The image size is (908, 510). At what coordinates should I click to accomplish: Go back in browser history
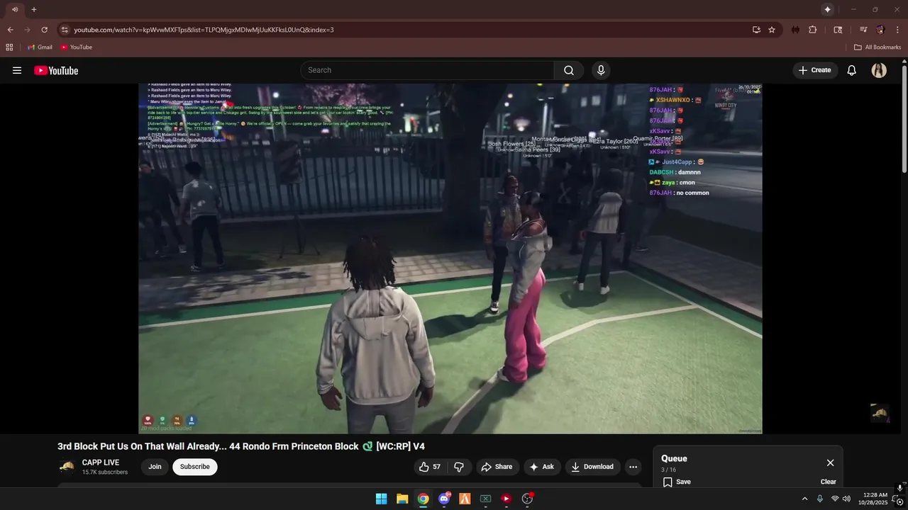[10, 30]
